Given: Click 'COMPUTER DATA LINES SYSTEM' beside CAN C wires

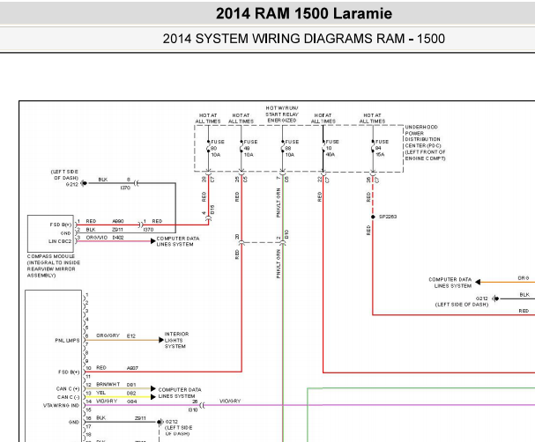Looking at the screenshot, I should pos(180,393).
